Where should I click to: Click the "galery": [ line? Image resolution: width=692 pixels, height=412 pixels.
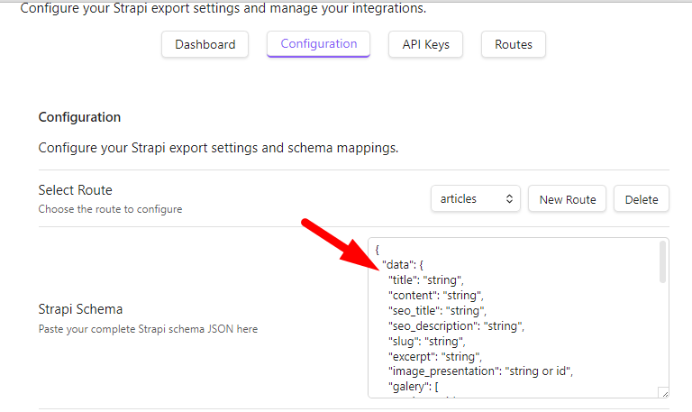(413, 387)
